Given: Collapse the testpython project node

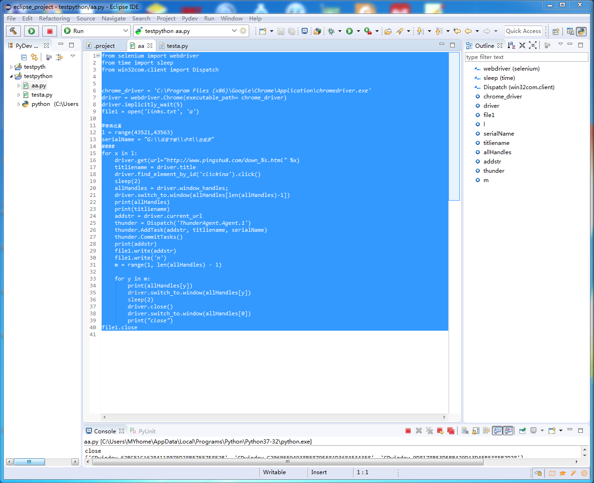Looking at the screenshot, I should coord(12,76).
